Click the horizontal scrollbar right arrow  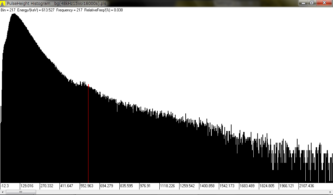(x=330, y=192)
